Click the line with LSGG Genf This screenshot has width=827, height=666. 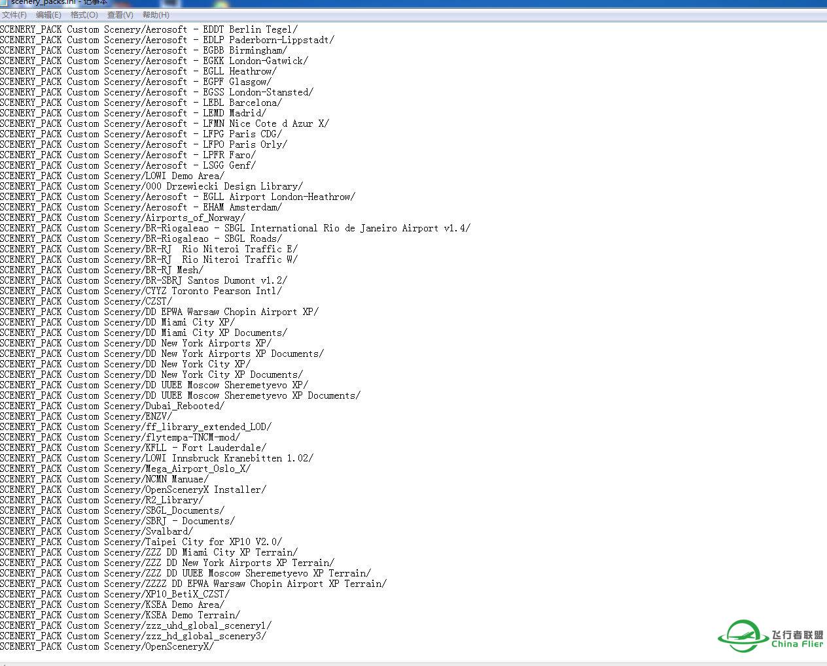[x=128, y=165]
